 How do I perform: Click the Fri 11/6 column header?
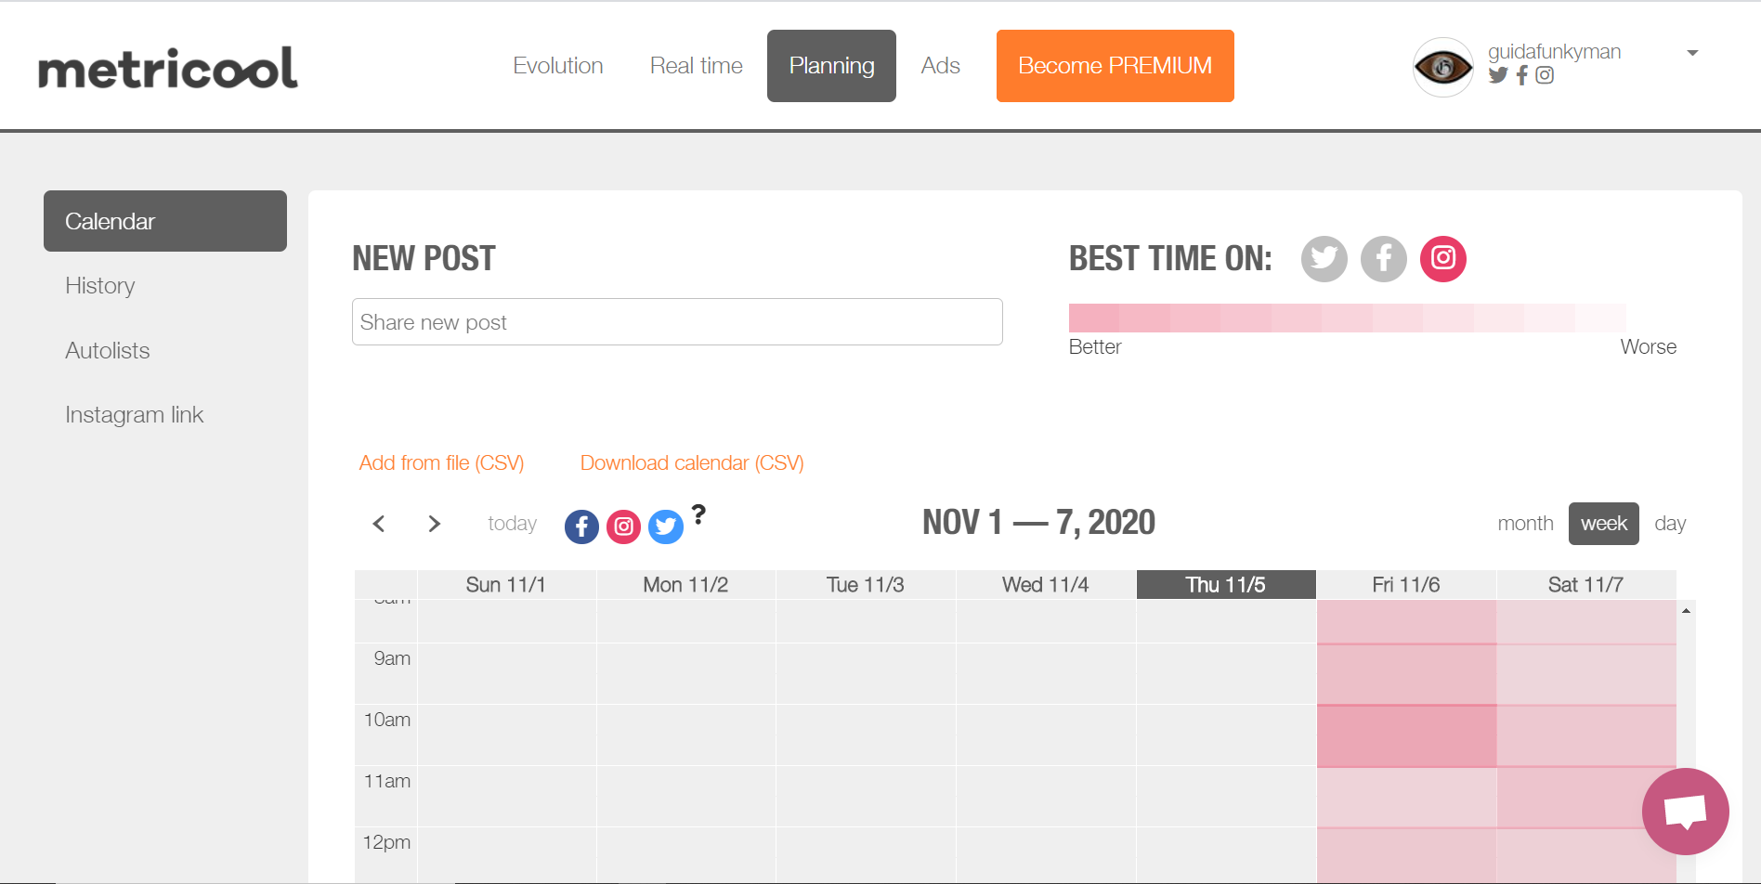click(1406, 585)
